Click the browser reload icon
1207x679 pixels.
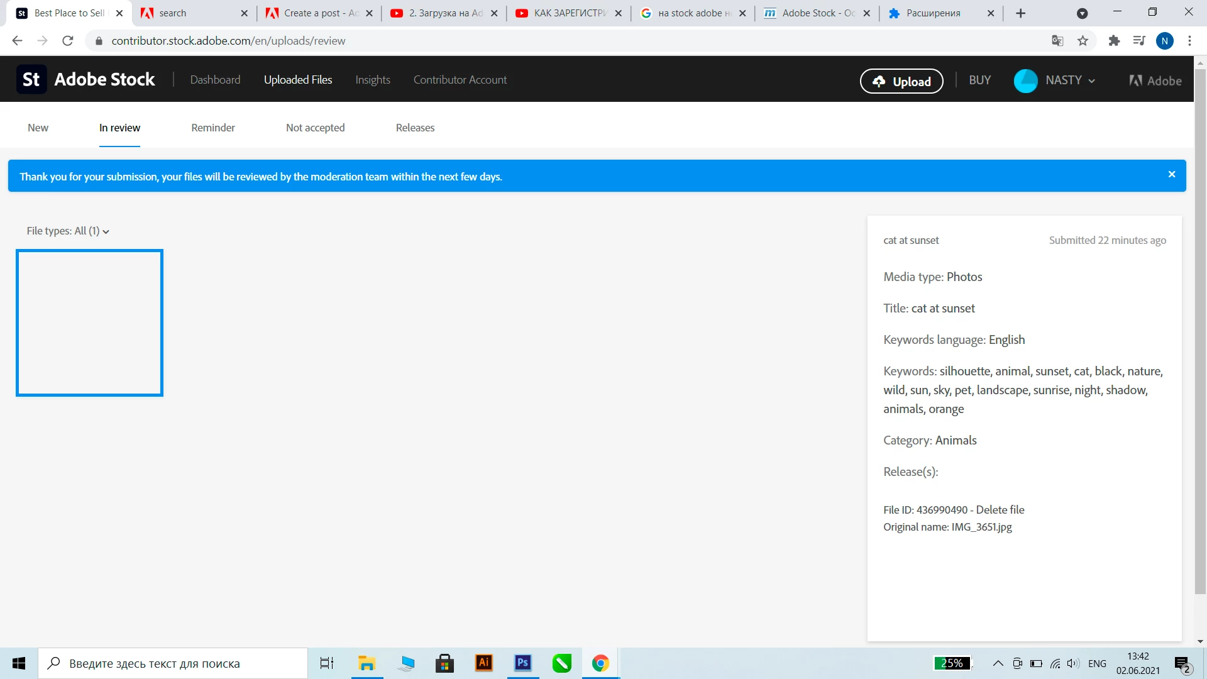68,41
